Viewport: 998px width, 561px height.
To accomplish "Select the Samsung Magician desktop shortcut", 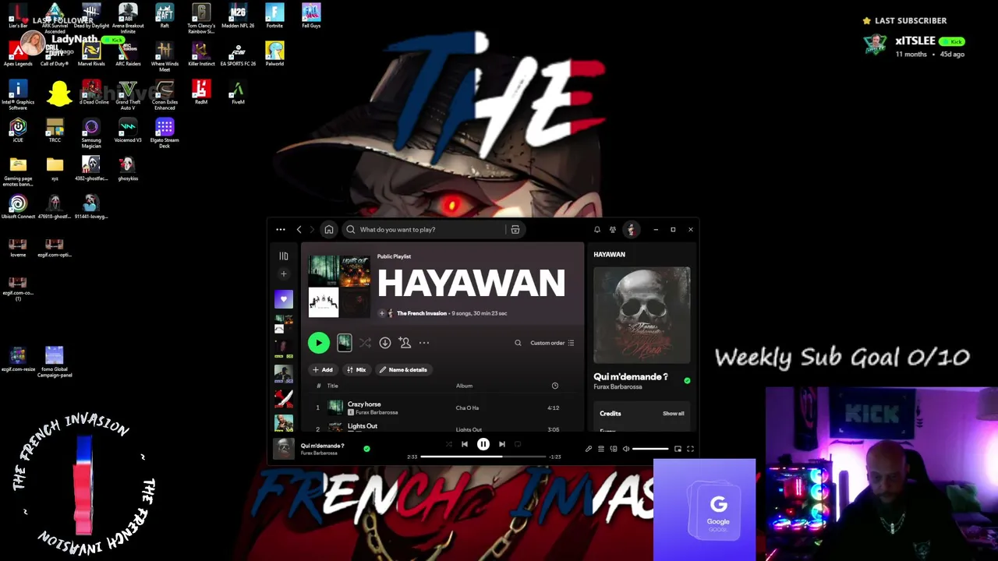I will point(91,132).
